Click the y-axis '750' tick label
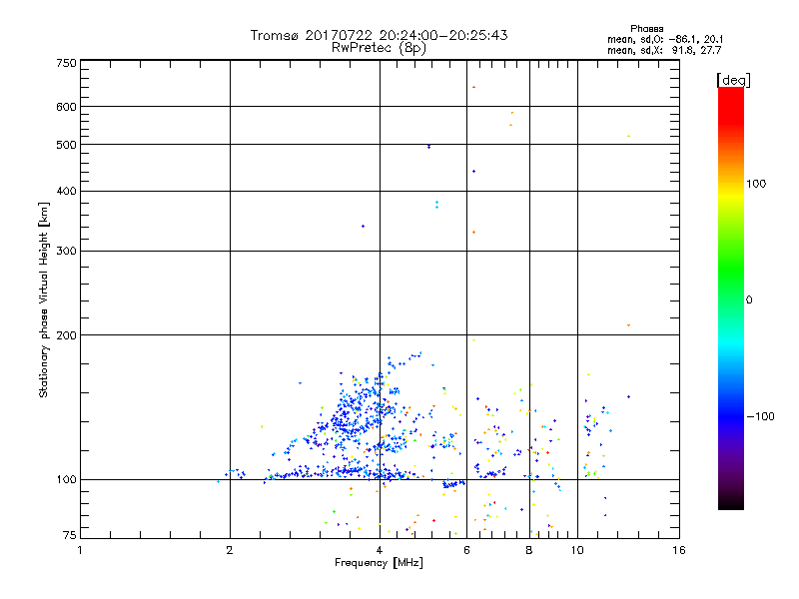 66,63
